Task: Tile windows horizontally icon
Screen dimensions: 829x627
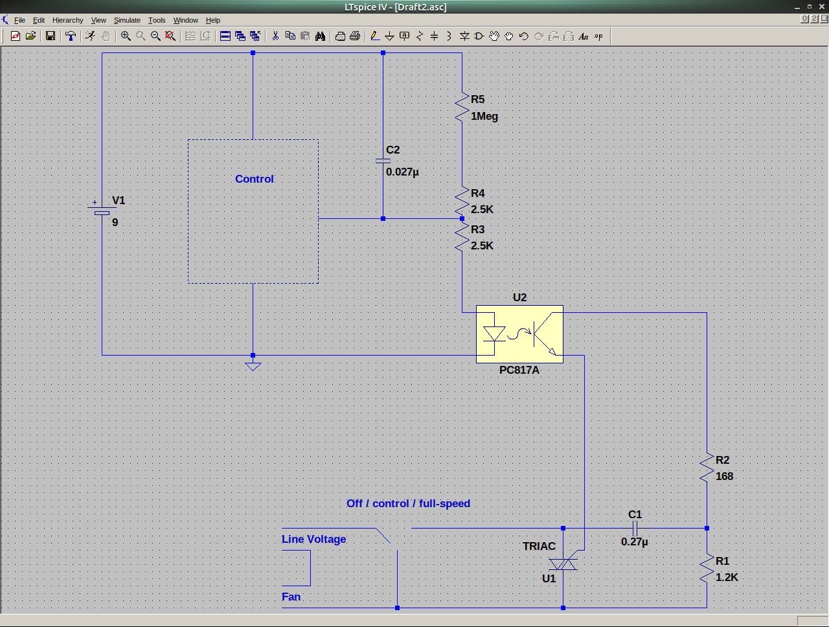Action: coord(225,36)
